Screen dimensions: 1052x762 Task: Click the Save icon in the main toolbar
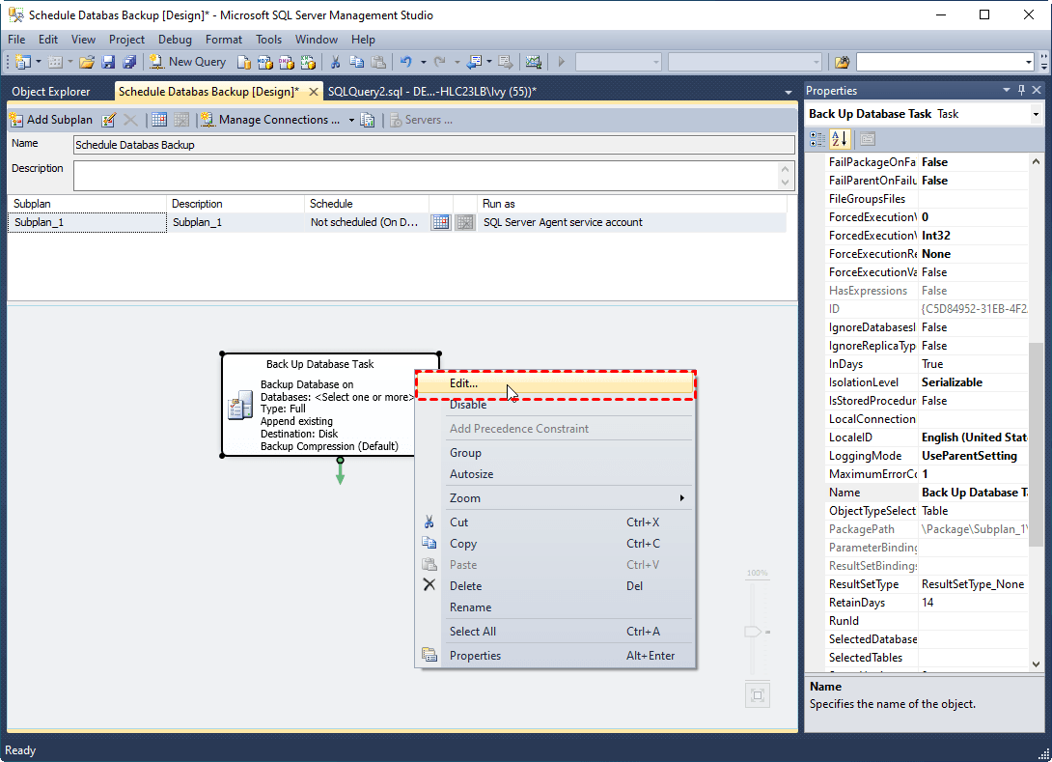pyautogui.click(x=108, y=62)
